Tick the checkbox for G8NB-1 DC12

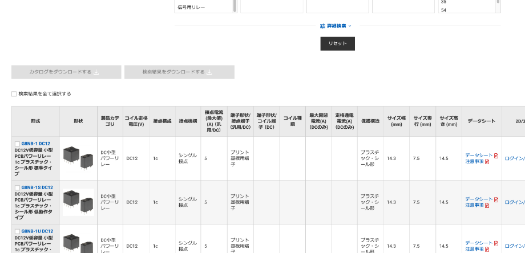pos(17,144)
